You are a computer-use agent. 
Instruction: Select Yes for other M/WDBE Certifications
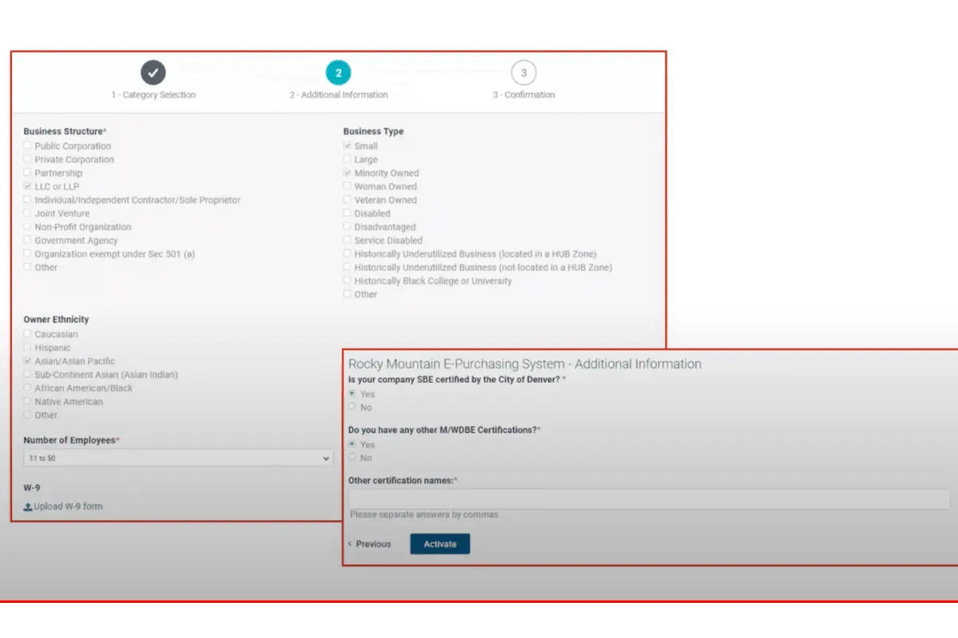click(x=352, y=444)
